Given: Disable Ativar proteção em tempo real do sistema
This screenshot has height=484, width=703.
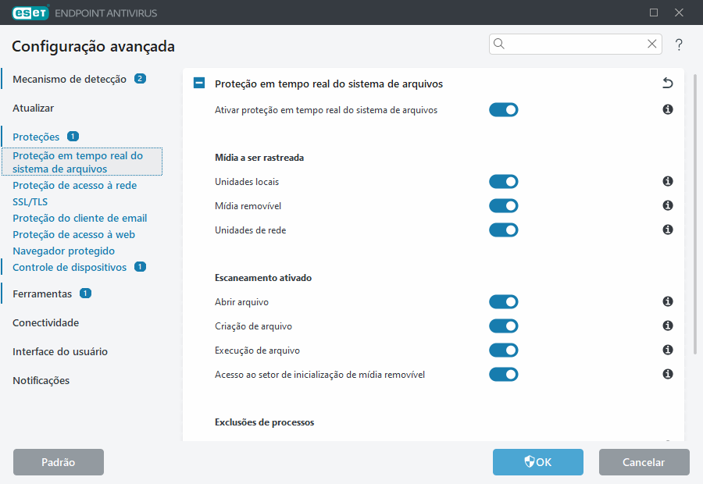Looking at the screenshot, I should 504,109.
